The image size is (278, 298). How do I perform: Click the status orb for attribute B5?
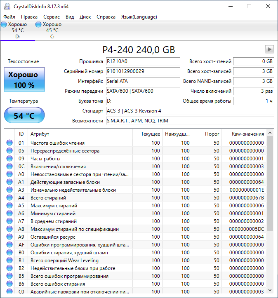(9, 276)
